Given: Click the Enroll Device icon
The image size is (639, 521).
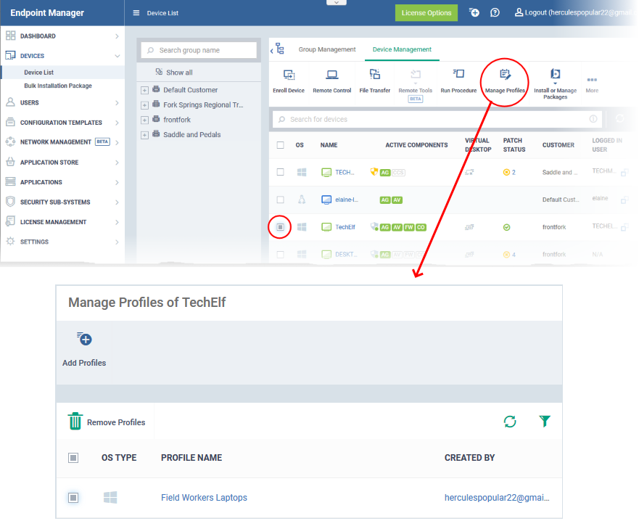Looking at the screenshot, I should [289, 75].
